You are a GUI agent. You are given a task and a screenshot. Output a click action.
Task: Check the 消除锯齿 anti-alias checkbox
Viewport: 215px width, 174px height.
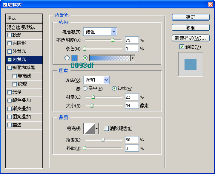pyautogui.click(x=106, y=128)
